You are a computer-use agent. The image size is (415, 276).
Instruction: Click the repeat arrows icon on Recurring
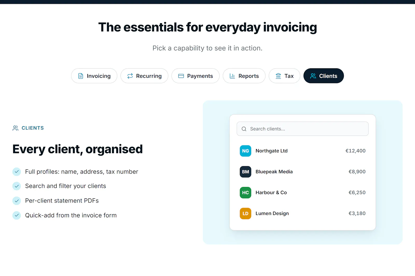point(130,76)
